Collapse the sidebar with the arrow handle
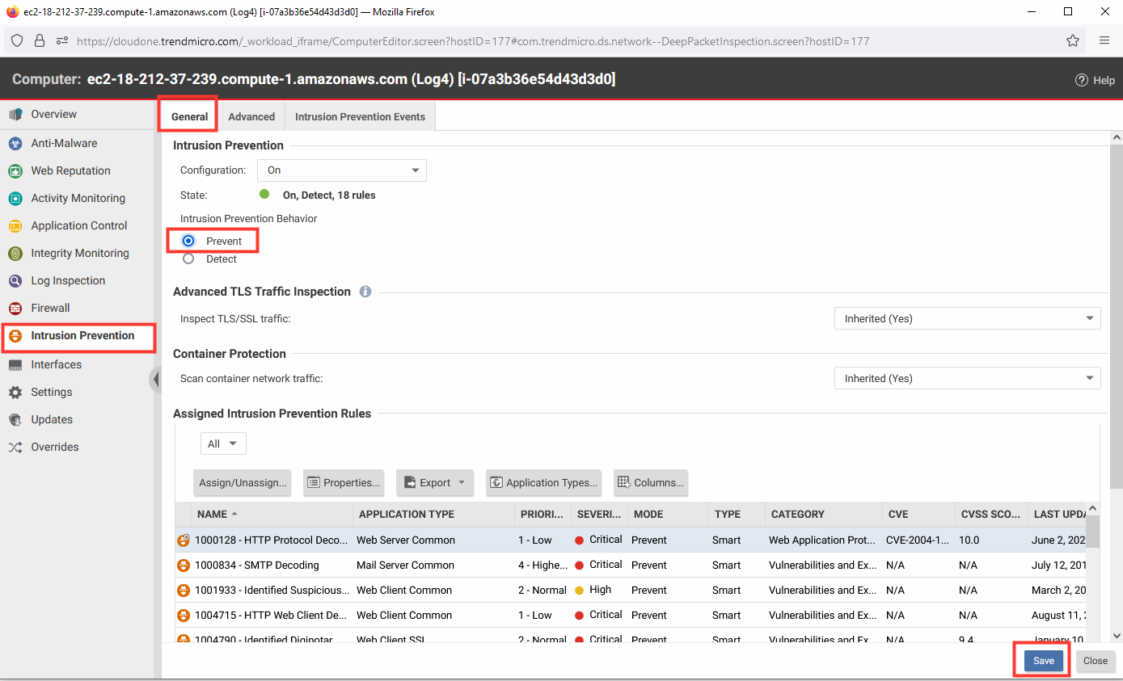1123x681 pixels. (155, 379)
